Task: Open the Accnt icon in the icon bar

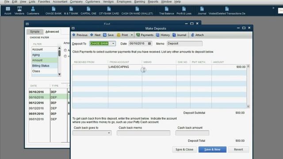Action: click(x=8, y=11)
